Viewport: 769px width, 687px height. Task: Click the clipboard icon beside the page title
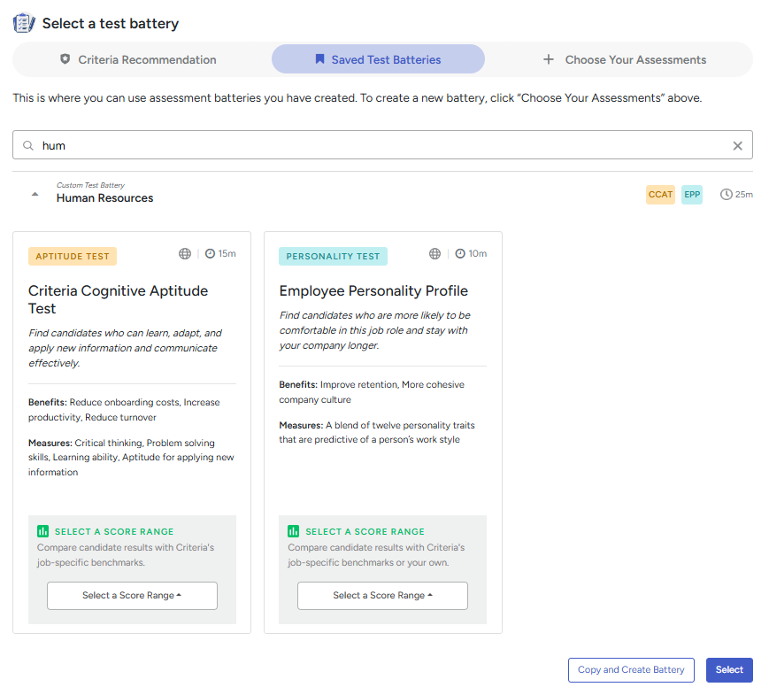click(24, 23)
